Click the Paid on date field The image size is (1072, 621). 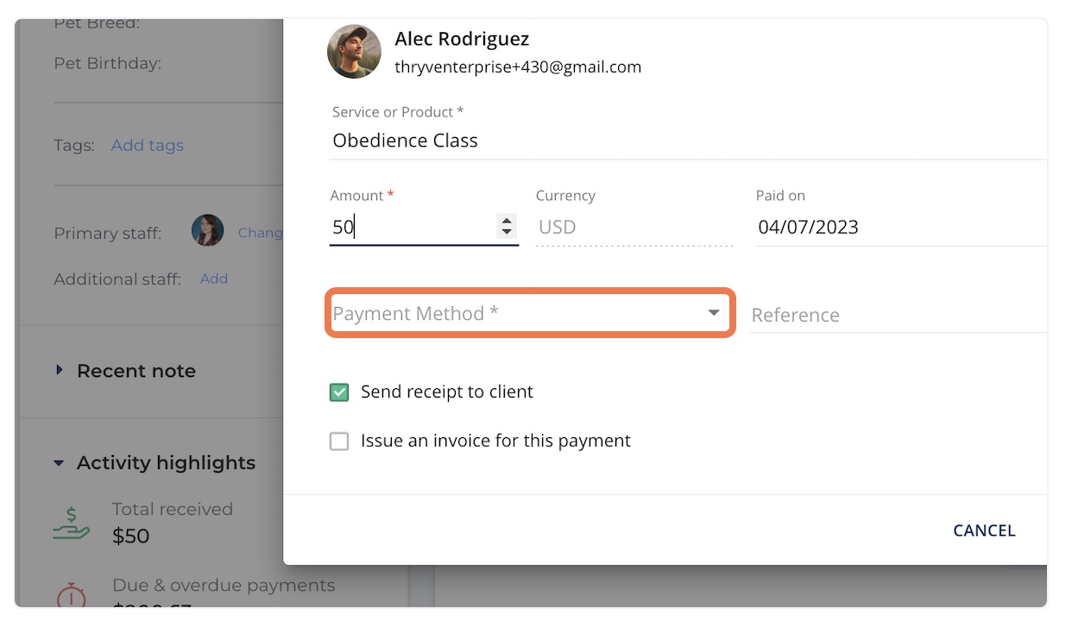(x=898, y=227)
